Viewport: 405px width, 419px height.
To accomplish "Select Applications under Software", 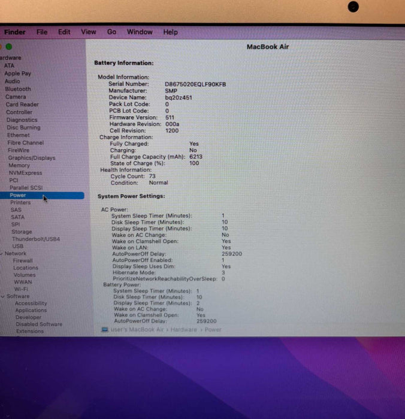I will click(x=31, y=310).
